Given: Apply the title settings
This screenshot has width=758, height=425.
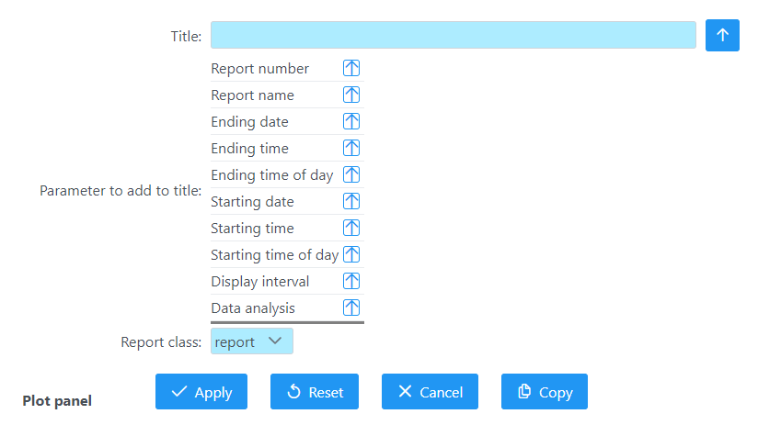Looking at the screenshot, I should pyautogui.click(x=201, y=392).
